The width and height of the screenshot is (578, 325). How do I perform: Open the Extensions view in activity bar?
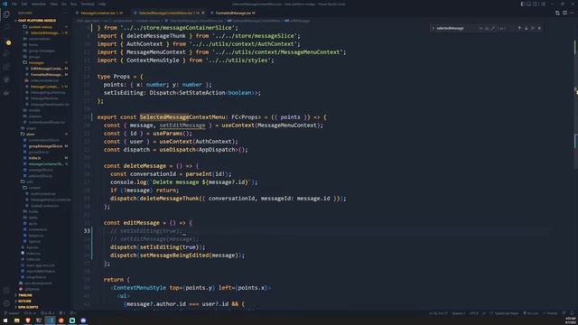[x=6, y=67]
